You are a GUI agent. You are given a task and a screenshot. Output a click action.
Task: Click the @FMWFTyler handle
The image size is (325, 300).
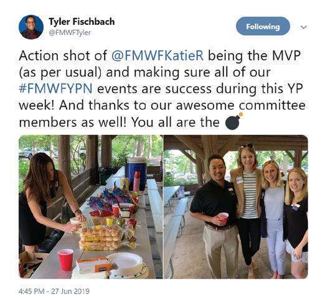[70, 33]
